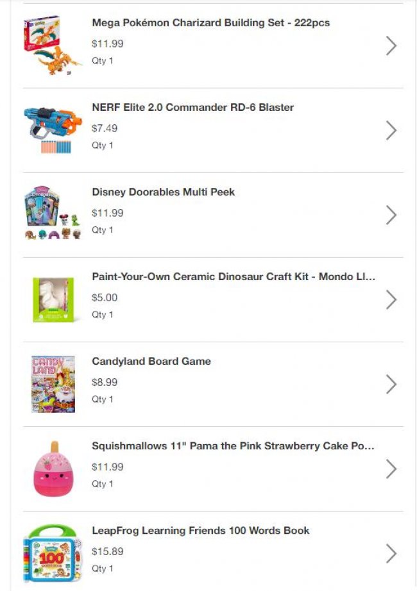Open the Candyland box image
This screenshot has width=417, height=591.
coord(53,384)
